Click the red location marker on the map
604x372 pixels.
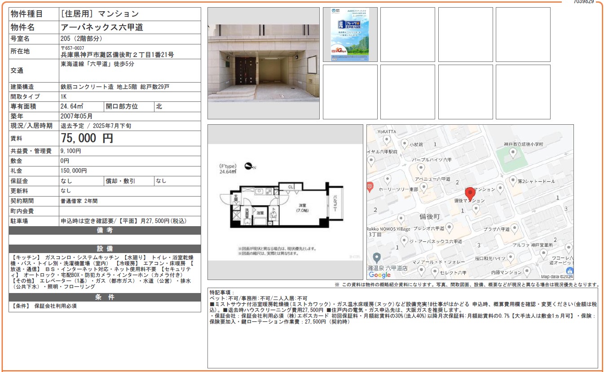pos(470,194)
